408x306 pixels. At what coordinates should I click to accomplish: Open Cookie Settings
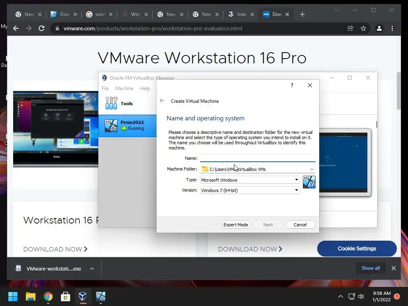pyautogui.click(x=357, y=249)
